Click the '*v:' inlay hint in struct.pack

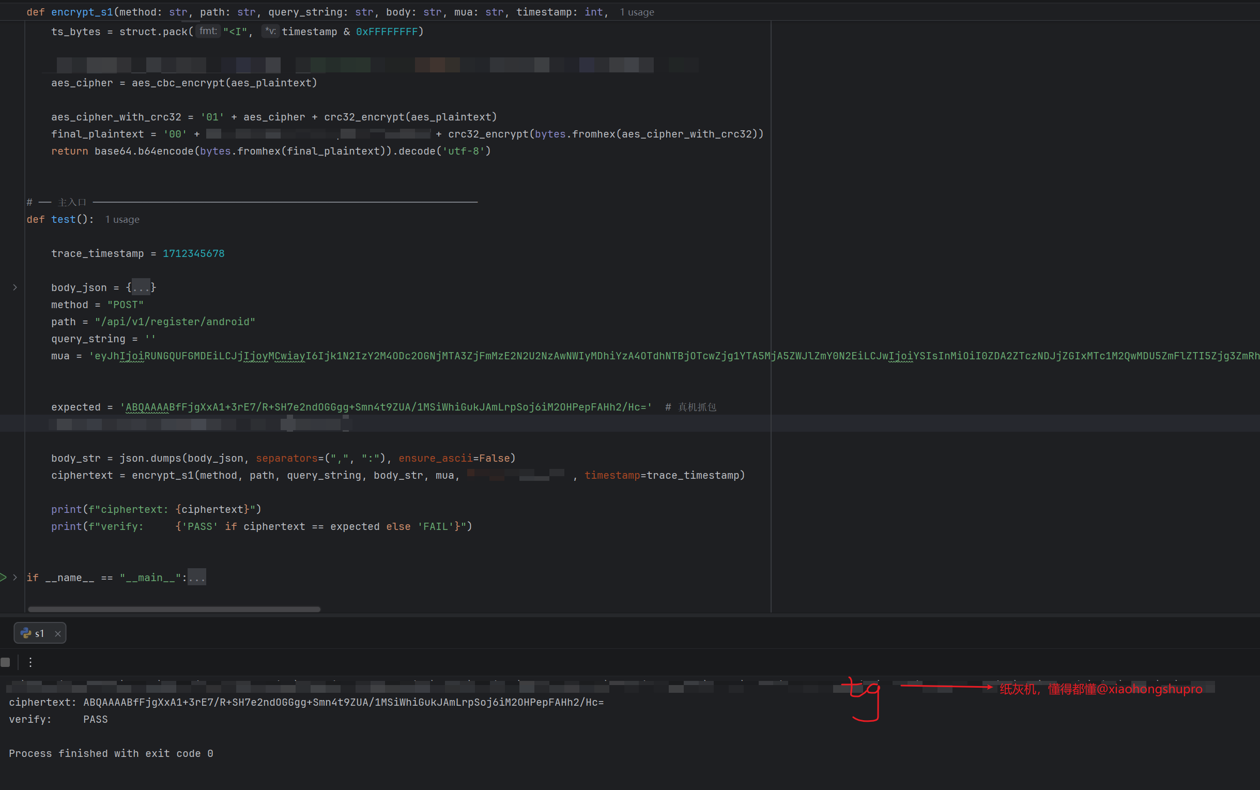point(270,32)
